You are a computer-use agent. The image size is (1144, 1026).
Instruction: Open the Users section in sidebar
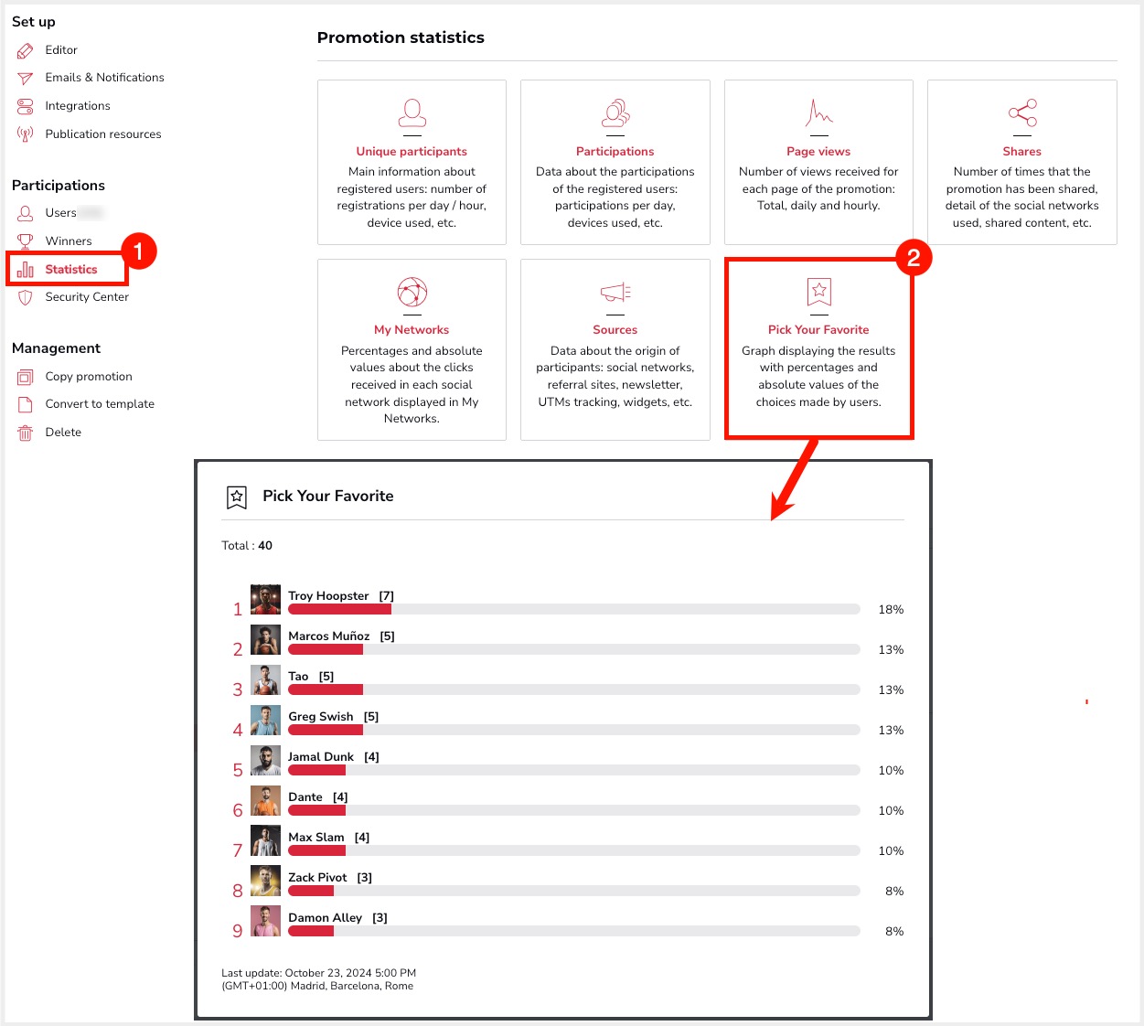pyautogui.click(x=60, y=213)
